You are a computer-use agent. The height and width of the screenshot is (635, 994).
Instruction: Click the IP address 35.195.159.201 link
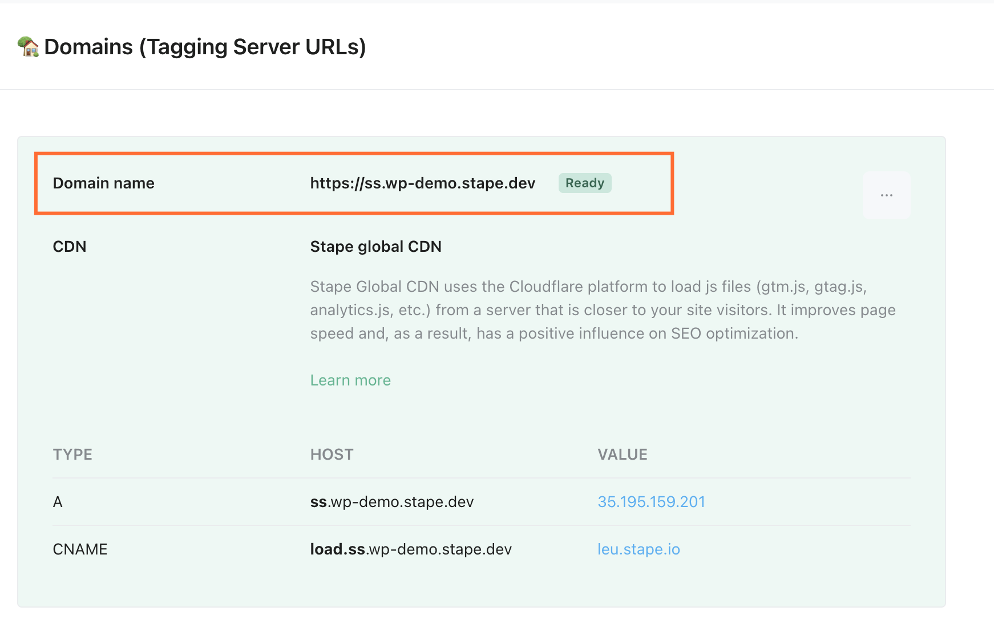tap(650, 502)
